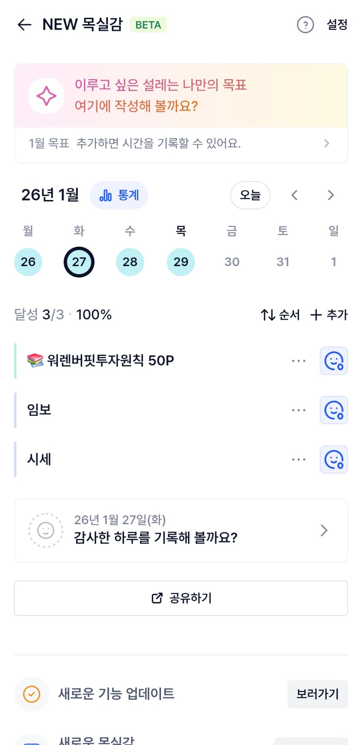Toggle completion face for 시세 task
The image size is (362, 745).
click(x=334, y=459)
